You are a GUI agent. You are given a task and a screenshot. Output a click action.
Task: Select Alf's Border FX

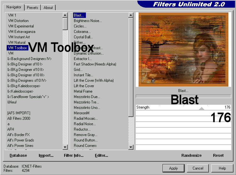18,134
